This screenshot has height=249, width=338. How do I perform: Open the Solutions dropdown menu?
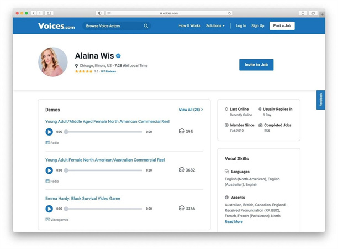215,26
